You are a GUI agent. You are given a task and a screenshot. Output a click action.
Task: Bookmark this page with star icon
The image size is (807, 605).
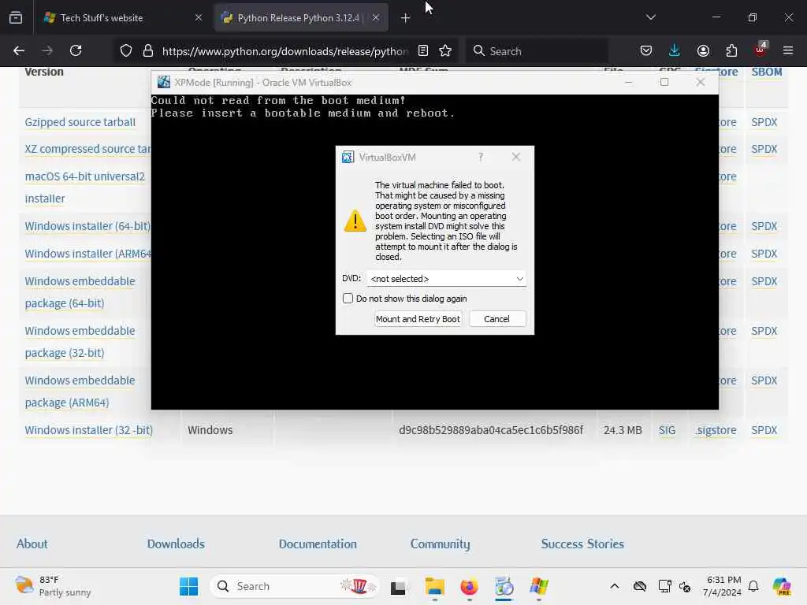(x=445, y=50)
